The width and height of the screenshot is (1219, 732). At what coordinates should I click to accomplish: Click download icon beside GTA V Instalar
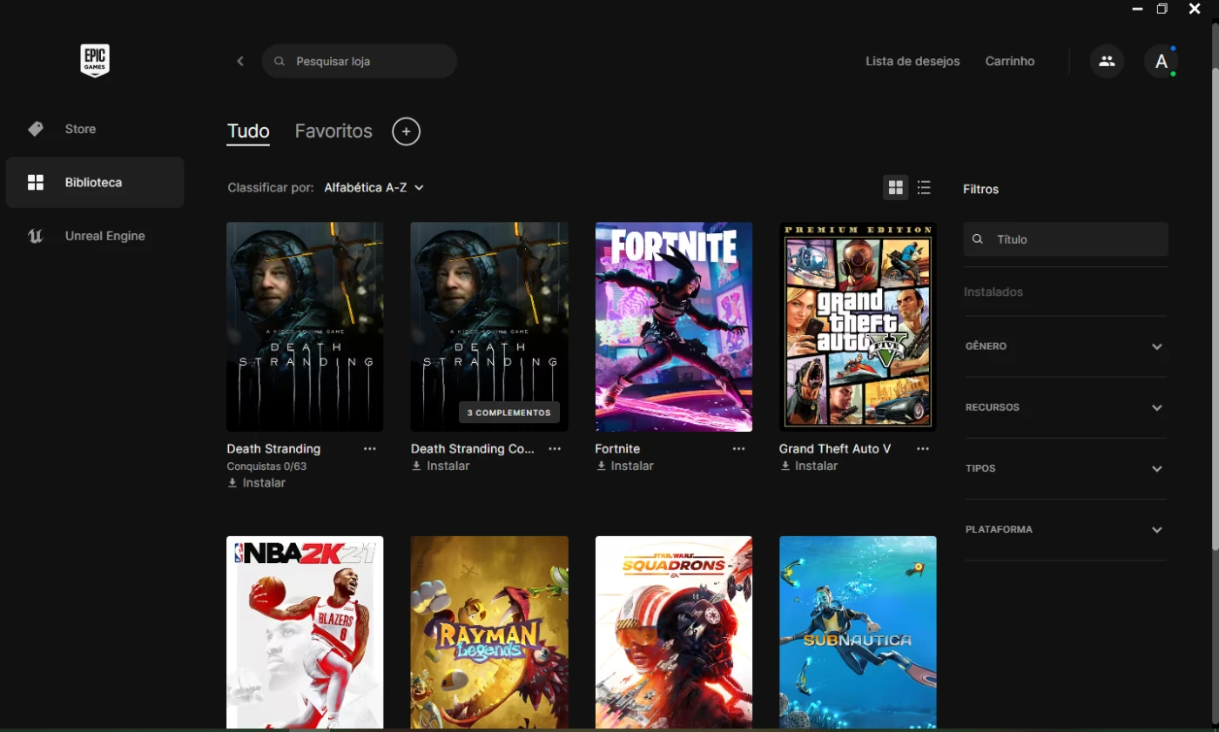(785, 466)
